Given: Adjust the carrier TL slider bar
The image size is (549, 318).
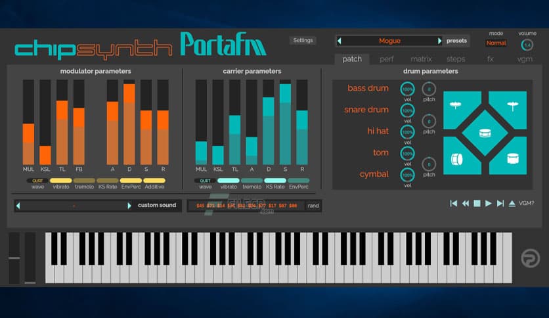Looking at the screenshot, I should pos(234,122).
